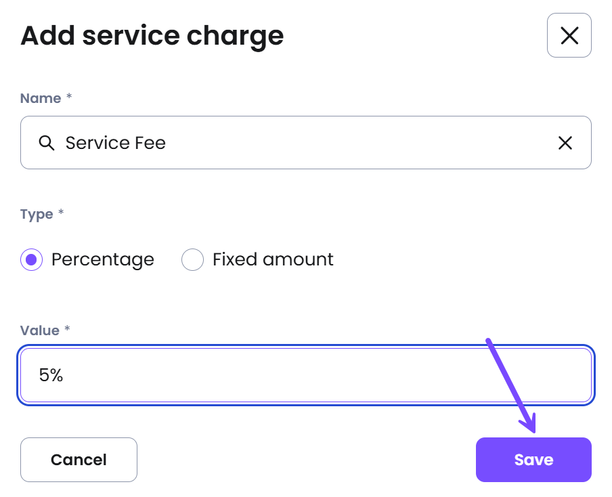Click the required asterisk beside Type
This screenshot has width=612, height=497.
click(x=61, y=212)
